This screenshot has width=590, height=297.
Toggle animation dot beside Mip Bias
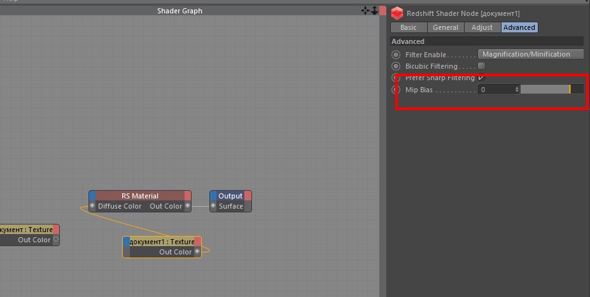pyautogui.click(x=396, y=90)
